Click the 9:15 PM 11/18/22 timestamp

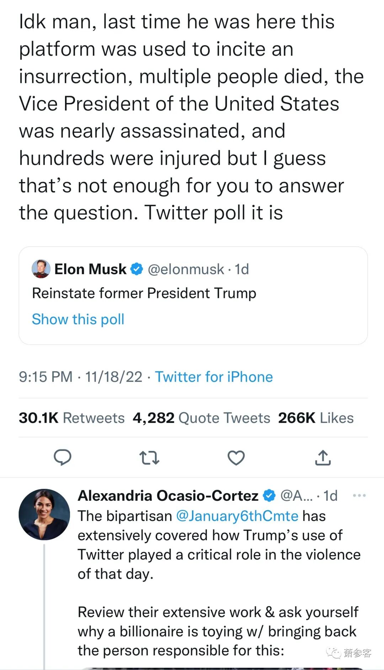click(x=80, y=377)
